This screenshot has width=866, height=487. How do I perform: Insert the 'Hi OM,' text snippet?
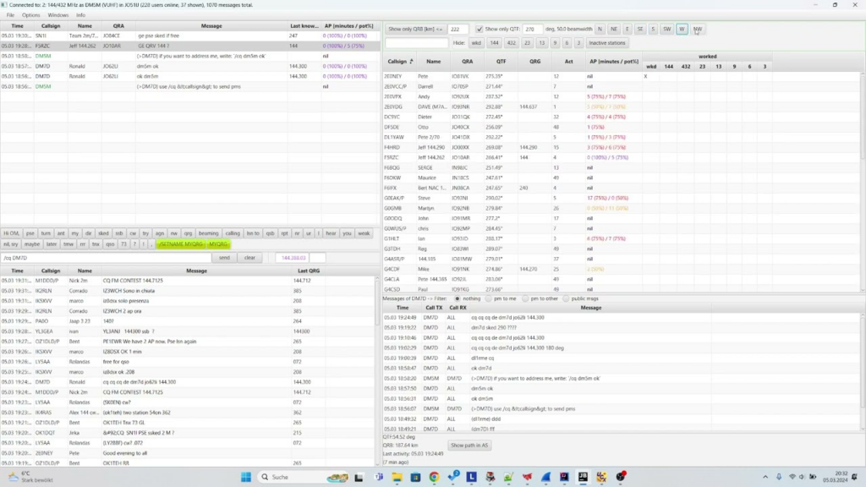coord(11,233)
